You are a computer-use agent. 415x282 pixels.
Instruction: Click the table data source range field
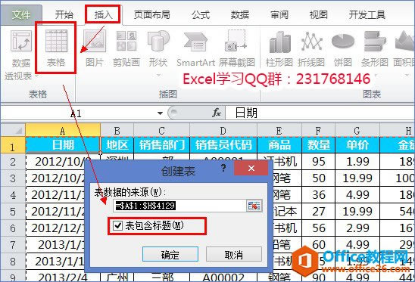tap(179, 206)
